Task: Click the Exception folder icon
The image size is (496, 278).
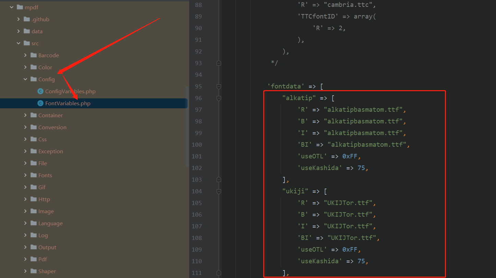Action: 33,151
